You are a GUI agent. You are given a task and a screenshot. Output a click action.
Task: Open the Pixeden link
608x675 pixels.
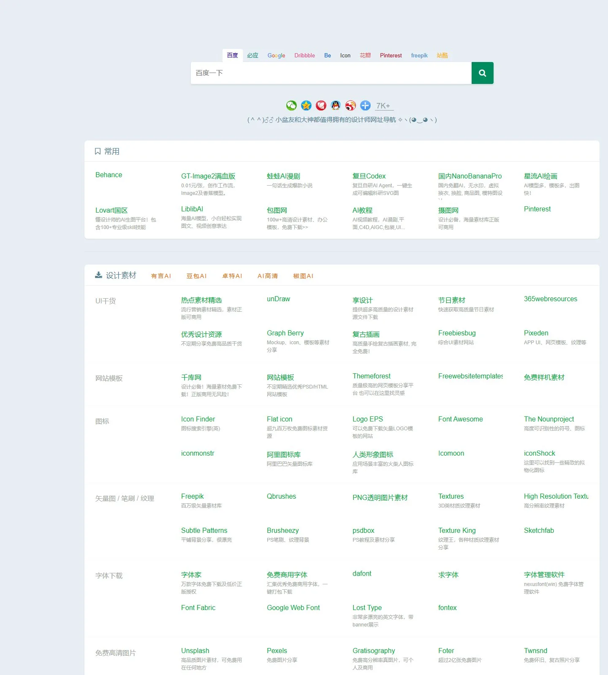click(536, 333)
